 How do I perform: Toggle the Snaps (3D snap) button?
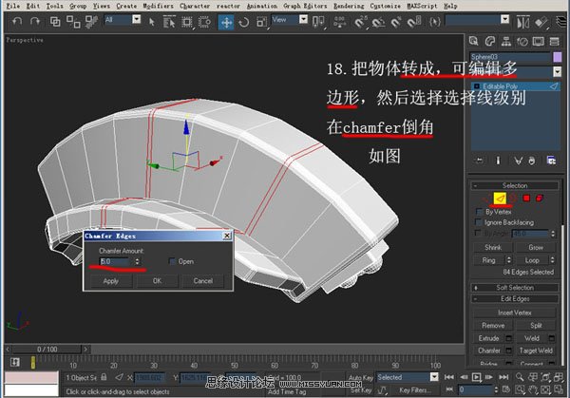click(359, 23)
